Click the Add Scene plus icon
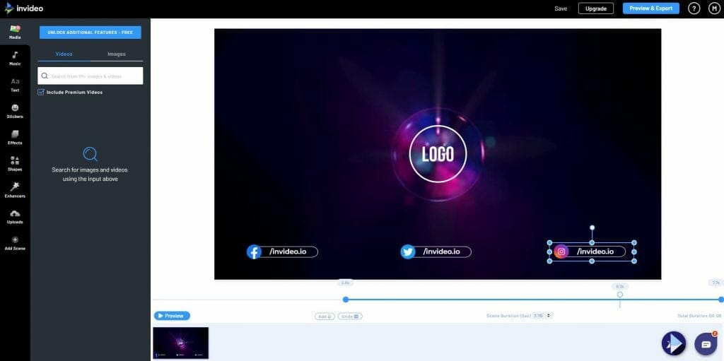Image resolution: width=724 pixels, height=361 pixels. click(15, 240)
